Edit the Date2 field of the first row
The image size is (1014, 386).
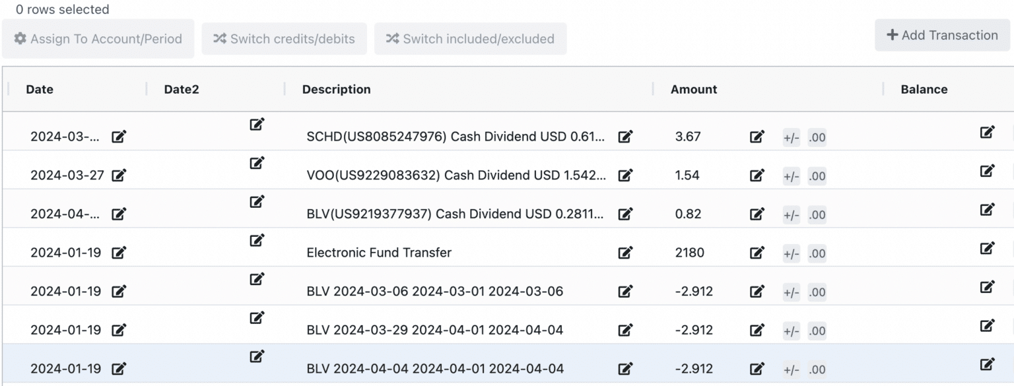[x=257, y=124]
